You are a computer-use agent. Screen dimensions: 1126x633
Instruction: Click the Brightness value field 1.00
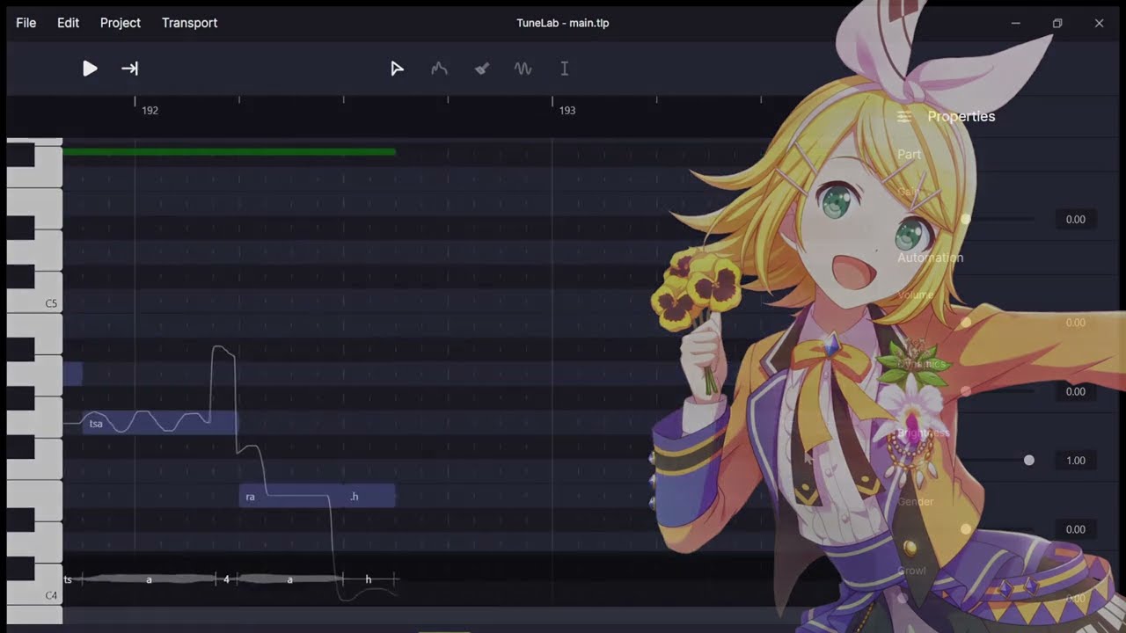[x=1076, y=461]
